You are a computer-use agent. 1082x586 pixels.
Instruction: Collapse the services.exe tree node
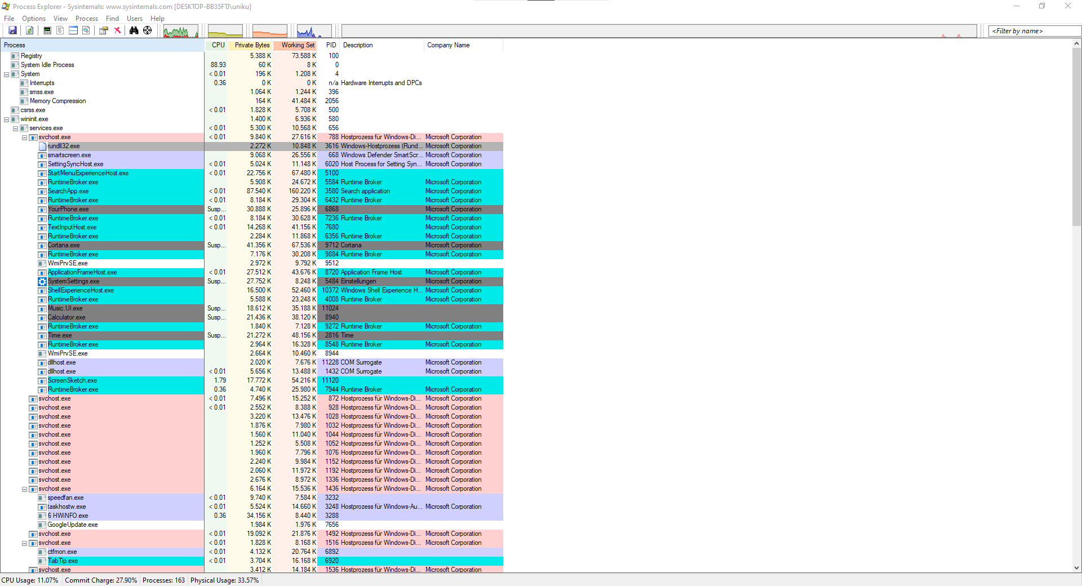click(x=16, y=128)
